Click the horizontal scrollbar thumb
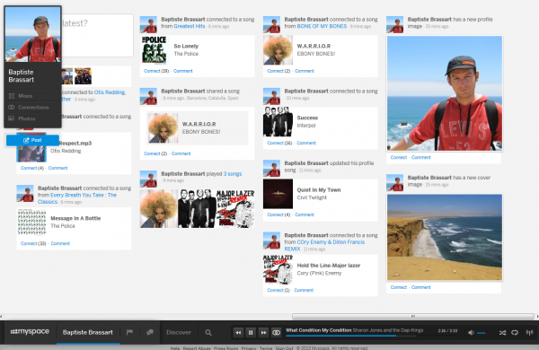This screenshot has height=350, width=539. click(413, 316)
